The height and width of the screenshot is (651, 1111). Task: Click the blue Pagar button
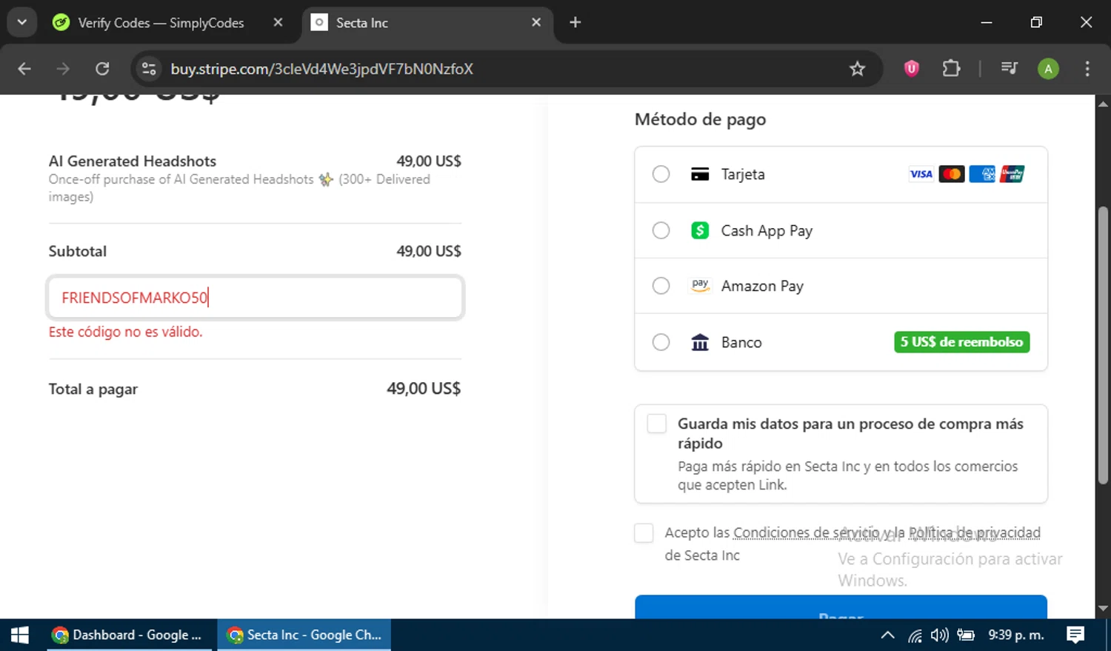[841, 607]
